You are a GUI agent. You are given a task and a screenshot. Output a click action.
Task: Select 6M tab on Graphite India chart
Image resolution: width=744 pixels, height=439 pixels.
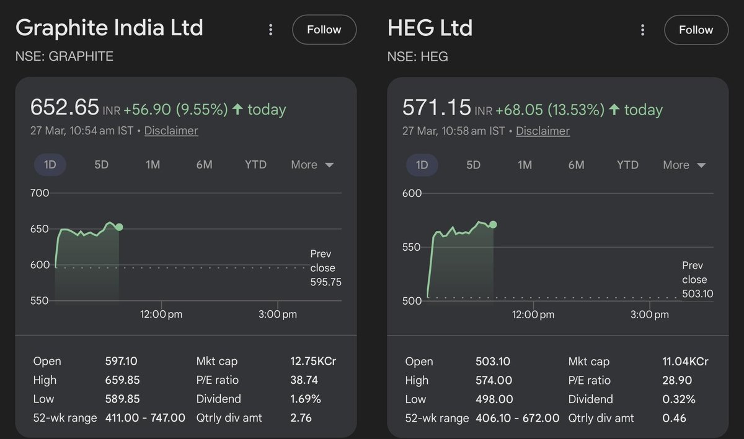tap(204, 165)
